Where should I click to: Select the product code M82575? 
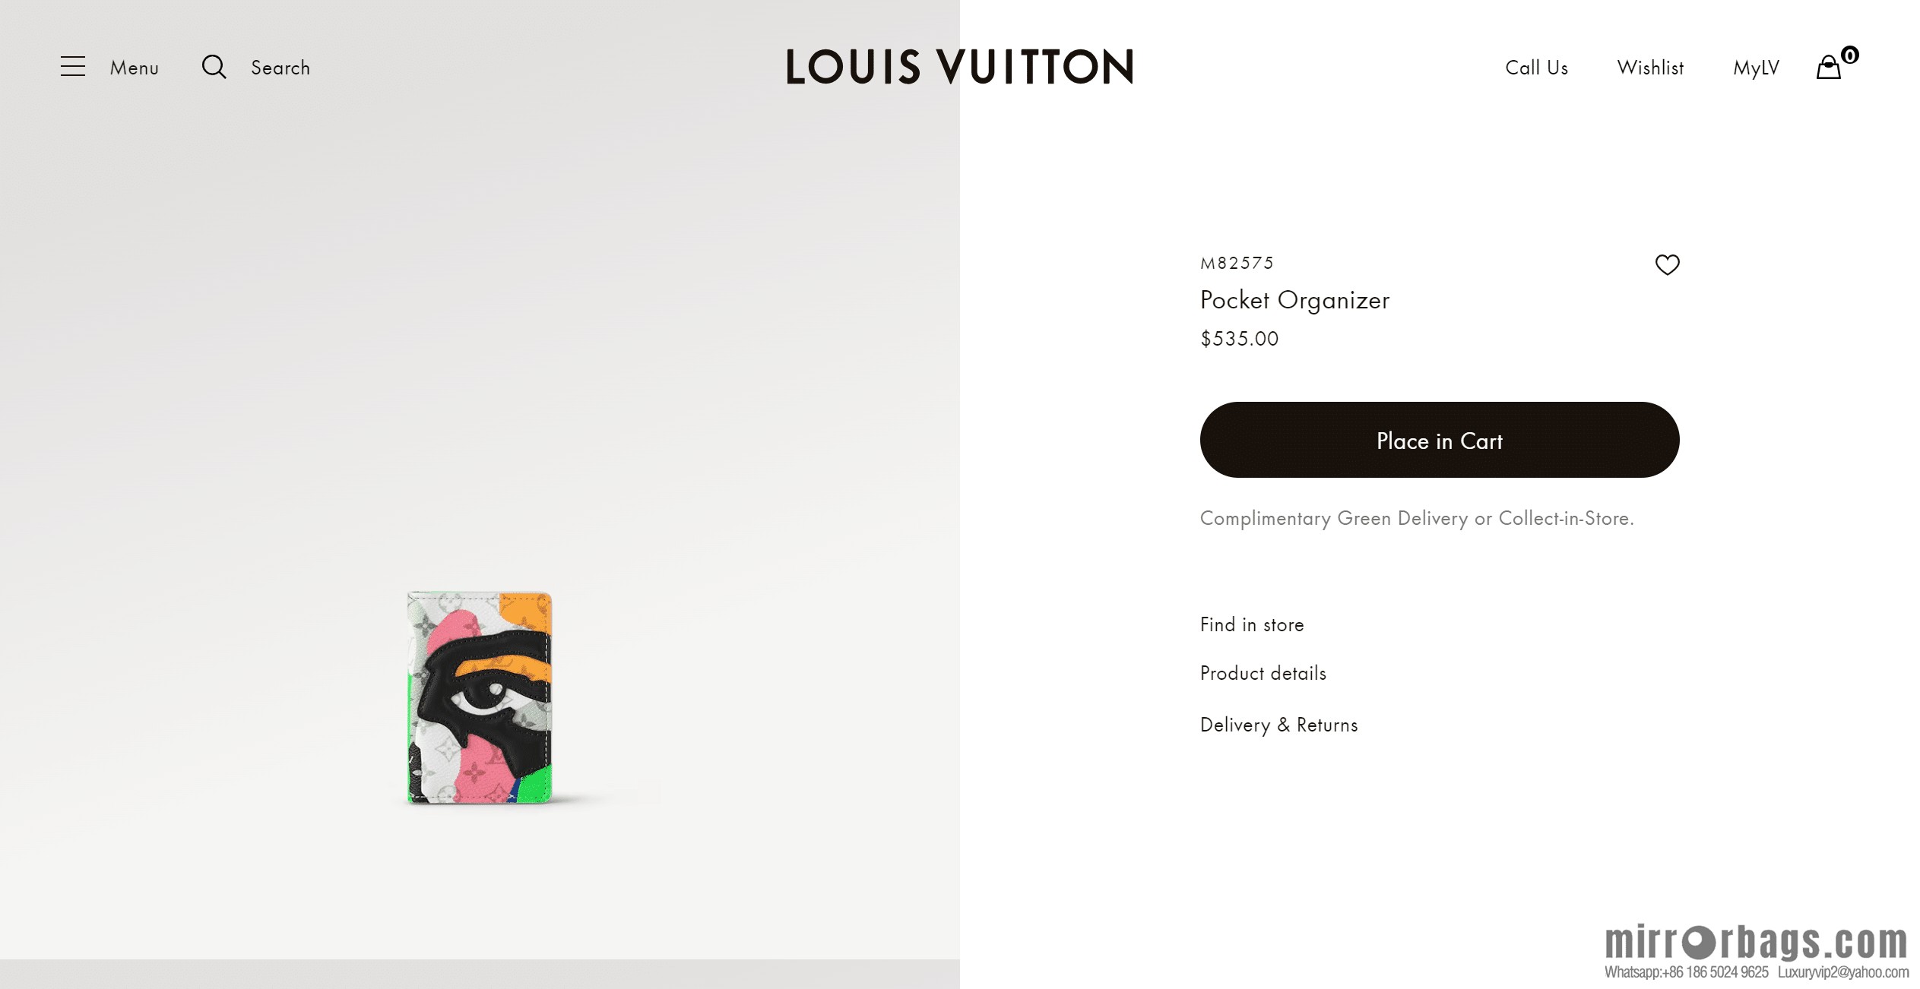pyautogui.click(x=1237, y=263)
